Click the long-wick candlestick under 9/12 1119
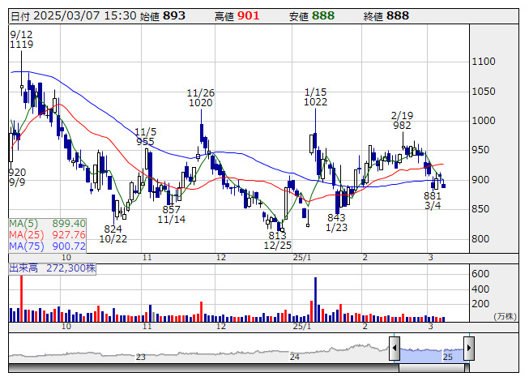Viewport: 529px width, 381px height. pyautogui.click(x=22, y=74)
